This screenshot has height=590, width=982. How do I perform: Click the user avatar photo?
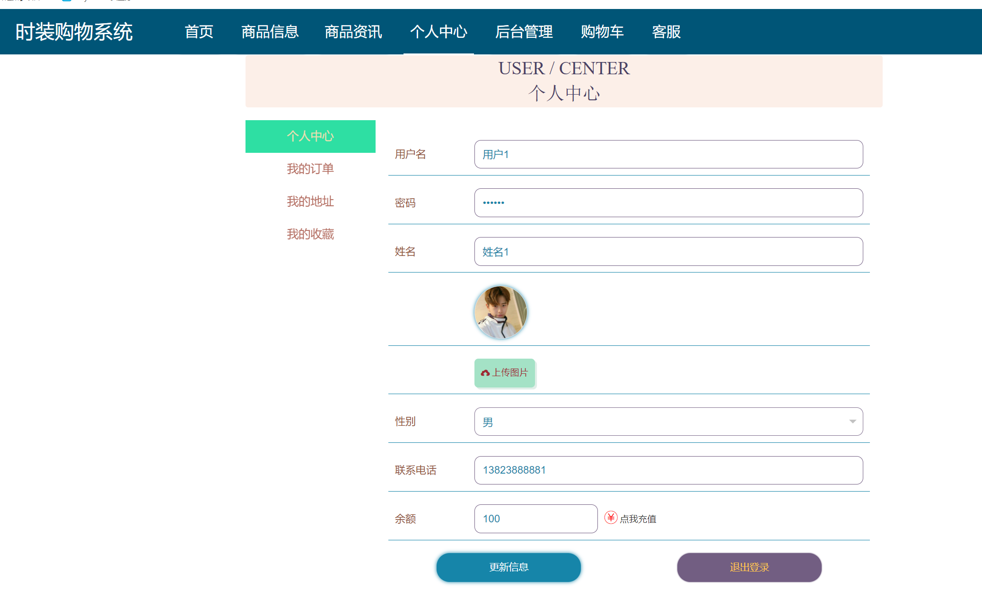tap(500, 312)
